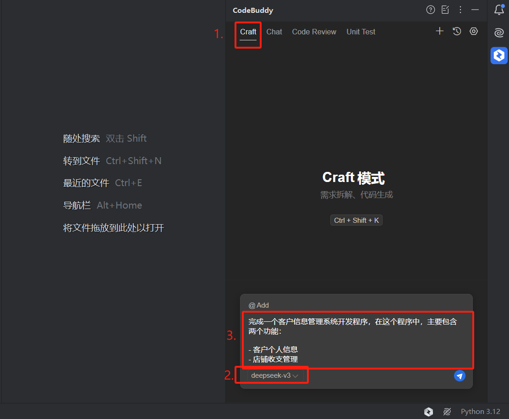Click the @ Add context button

tap(259, 305)
